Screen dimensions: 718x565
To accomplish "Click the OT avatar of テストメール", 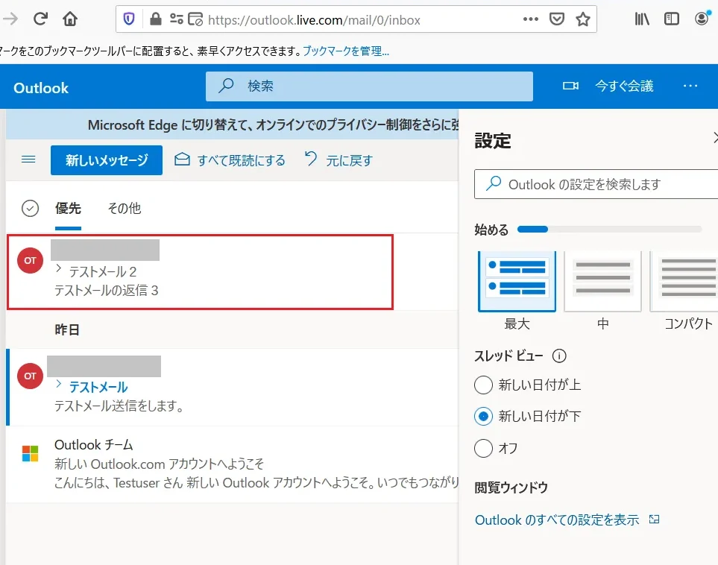I will 31,376.
